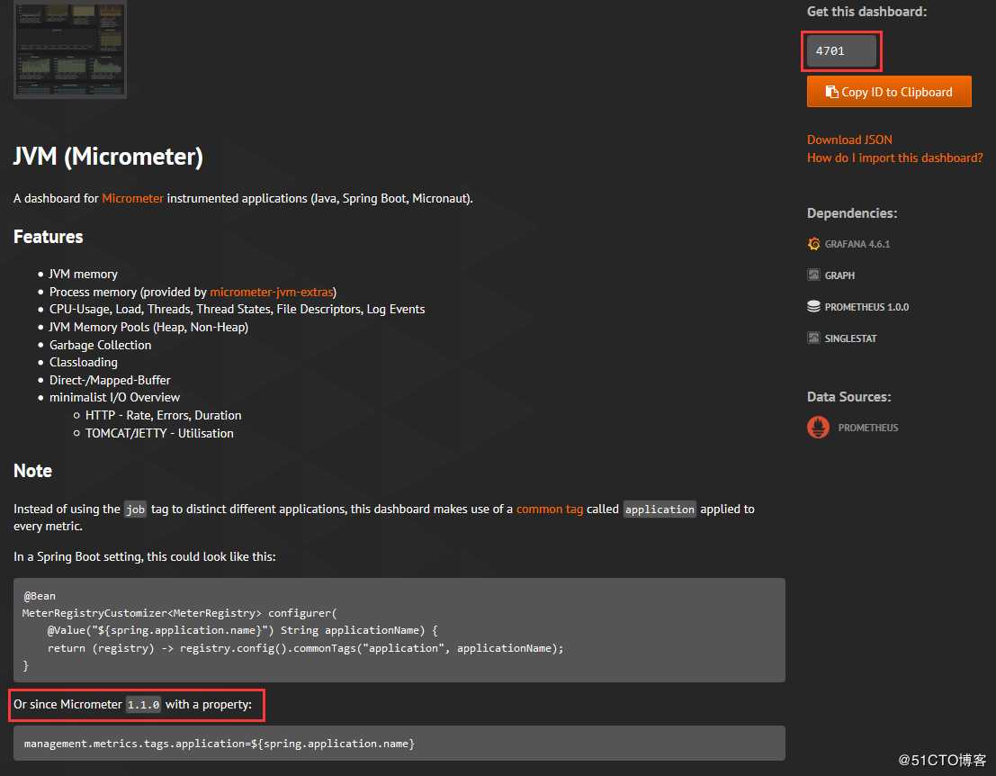Viewport: 996px width, 776px height.
Task: Click the 'JVM memory' list item
Action: [83, 274]
